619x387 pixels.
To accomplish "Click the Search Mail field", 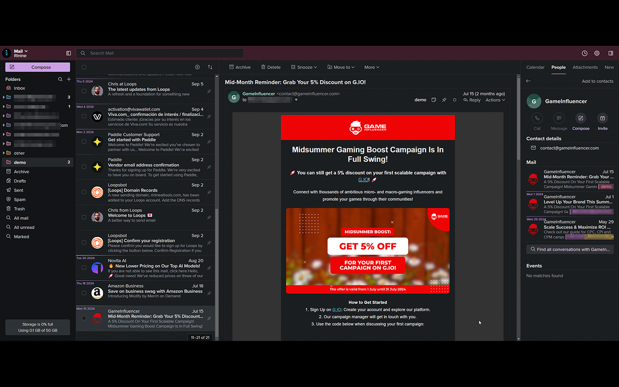I will click(160, 53).
